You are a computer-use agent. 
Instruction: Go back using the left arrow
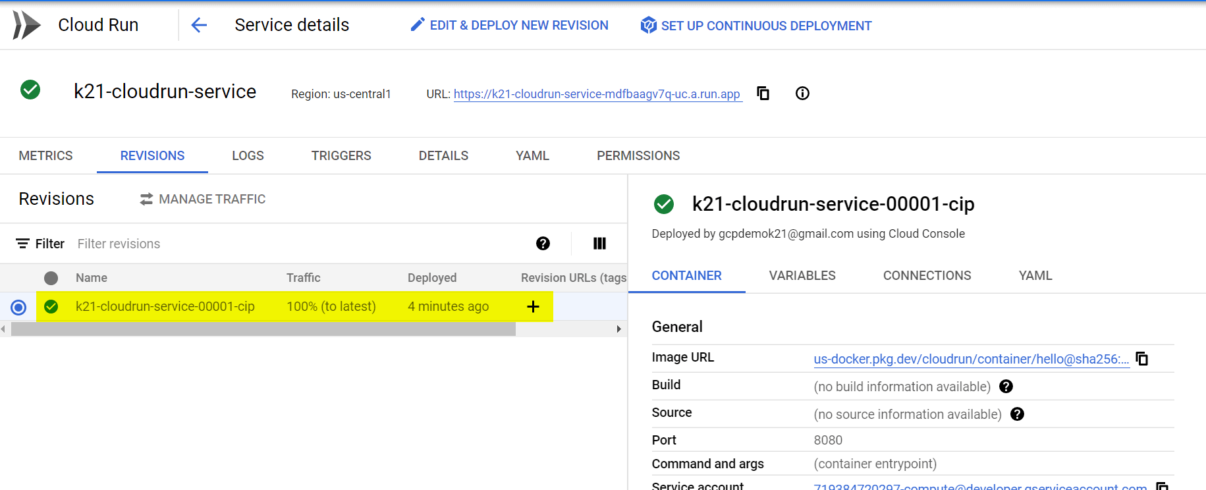tap(199, 25)
